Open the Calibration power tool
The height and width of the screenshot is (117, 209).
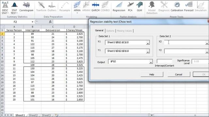point(177,6)
